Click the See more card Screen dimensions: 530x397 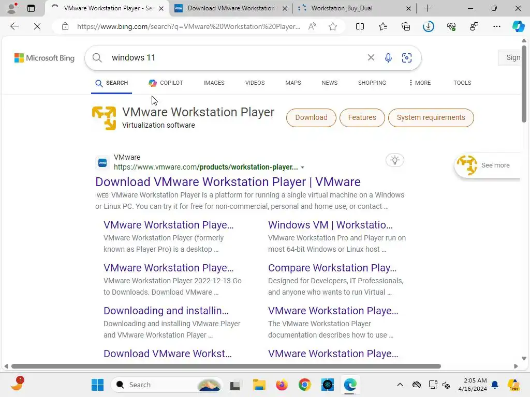click(488, 165)
